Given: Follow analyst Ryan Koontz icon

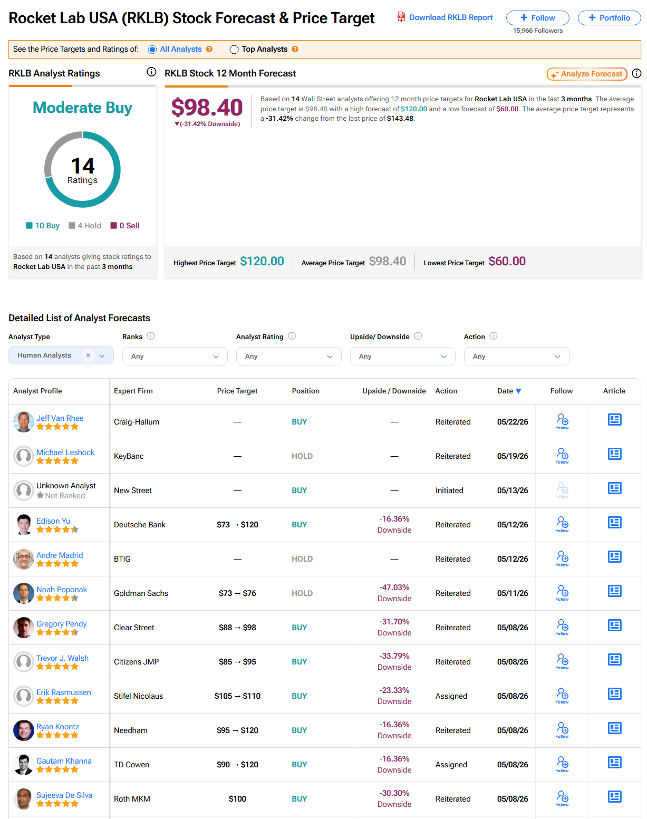Looking at the screenshot, I should click(562, 730).
